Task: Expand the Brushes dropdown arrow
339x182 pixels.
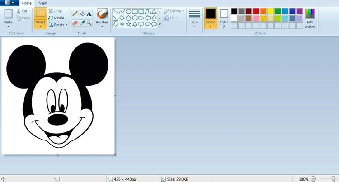Action: pyautogui.click(x=102, y=26)
